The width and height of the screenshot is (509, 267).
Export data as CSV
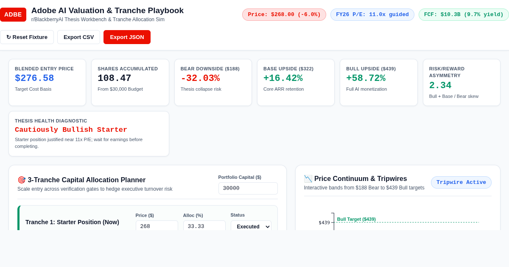coord(78,37)
